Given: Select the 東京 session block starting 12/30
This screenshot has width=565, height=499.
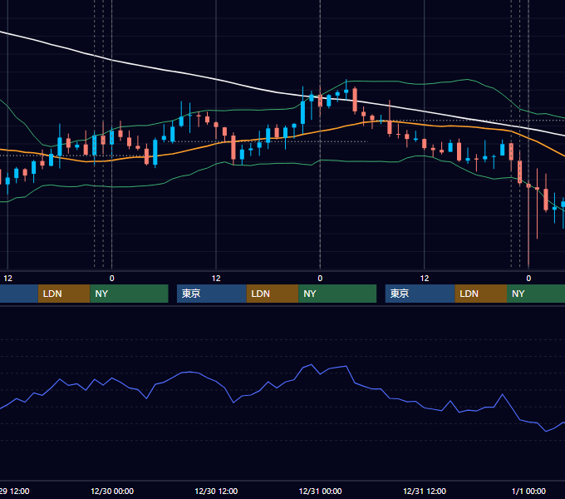Looking at the screenshot, I should coord(212,294).
